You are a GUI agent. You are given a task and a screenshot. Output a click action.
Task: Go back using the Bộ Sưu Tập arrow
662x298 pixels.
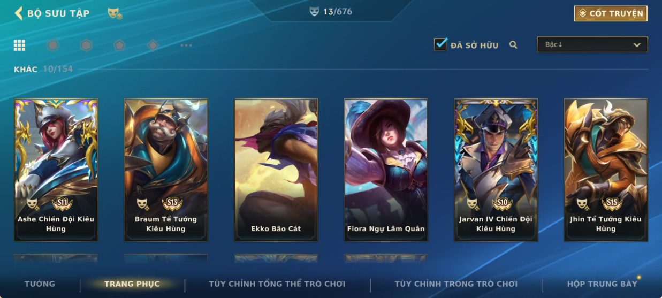pos(18,13)
